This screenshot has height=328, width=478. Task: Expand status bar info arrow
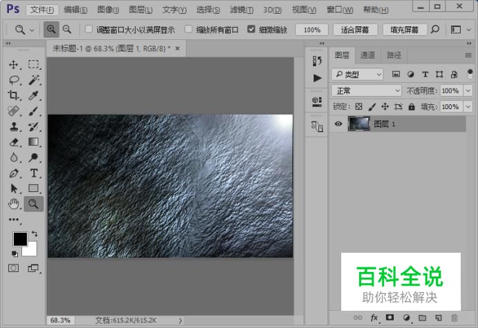point(180,320)
